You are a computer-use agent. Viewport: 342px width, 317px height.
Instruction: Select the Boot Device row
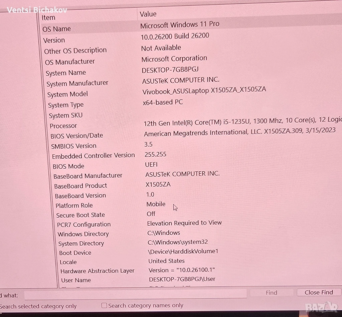75,253
